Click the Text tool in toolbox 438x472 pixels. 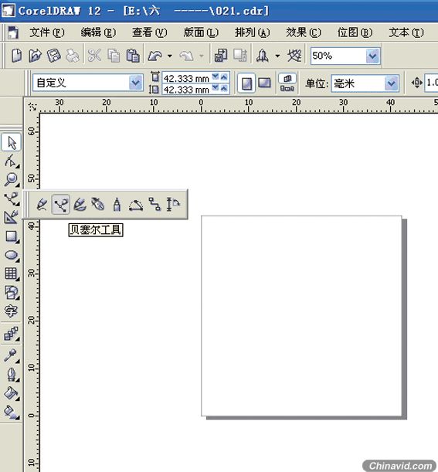pyautogui.click(x=12, y=311)
